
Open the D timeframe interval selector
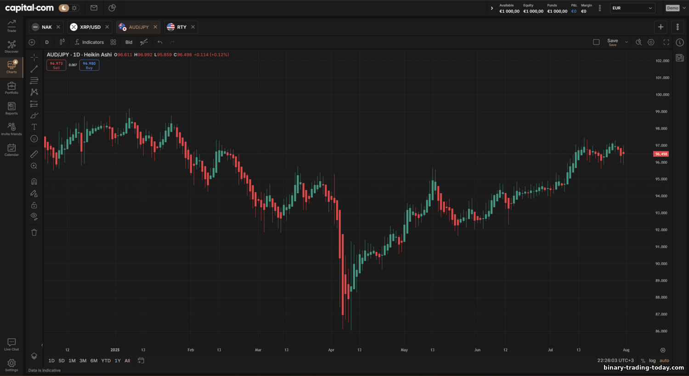[x=47, y=42]
